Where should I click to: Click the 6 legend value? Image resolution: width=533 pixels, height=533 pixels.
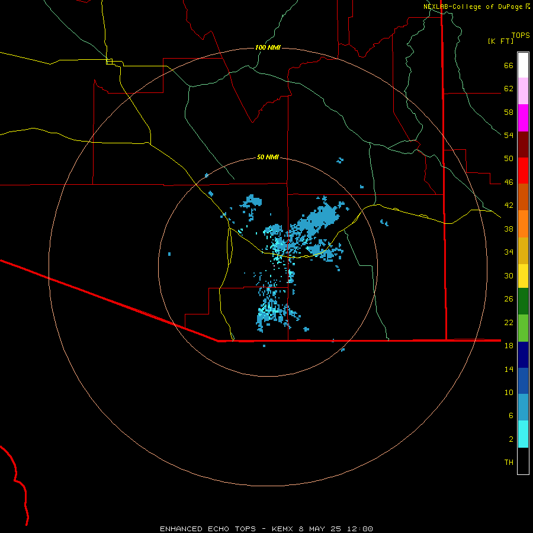[511, 416]
